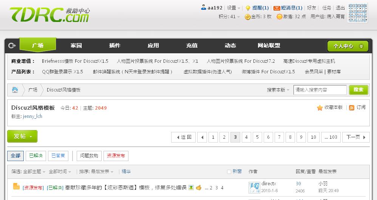The image size is (377, 200).
Task: Click the orange RSS subscribe icon
Action: (352, 108)
